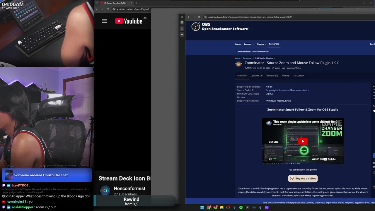Open the second Chrome icon in the taskbar
The height and width of the screenshot is (211, 375).
[215, 207]
